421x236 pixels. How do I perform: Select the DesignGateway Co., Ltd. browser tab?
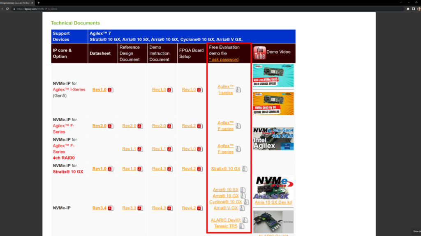16,3
